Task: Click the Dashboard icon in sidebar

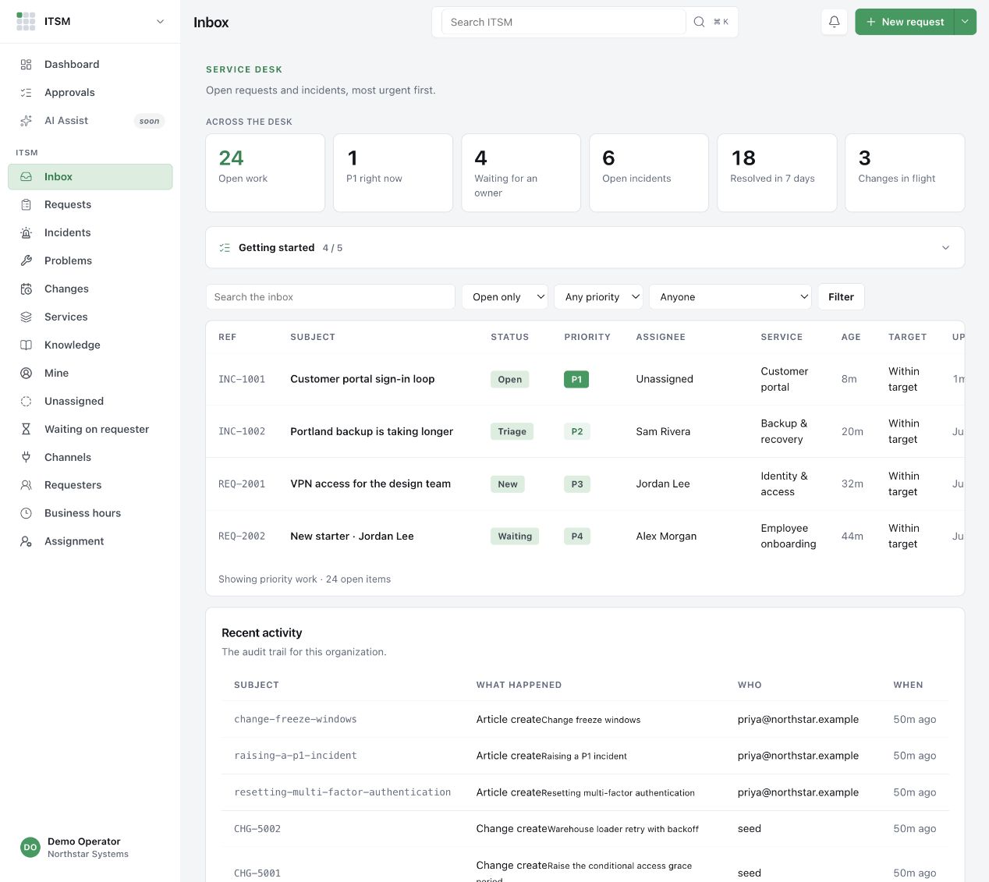Action: tap(26, 65)
